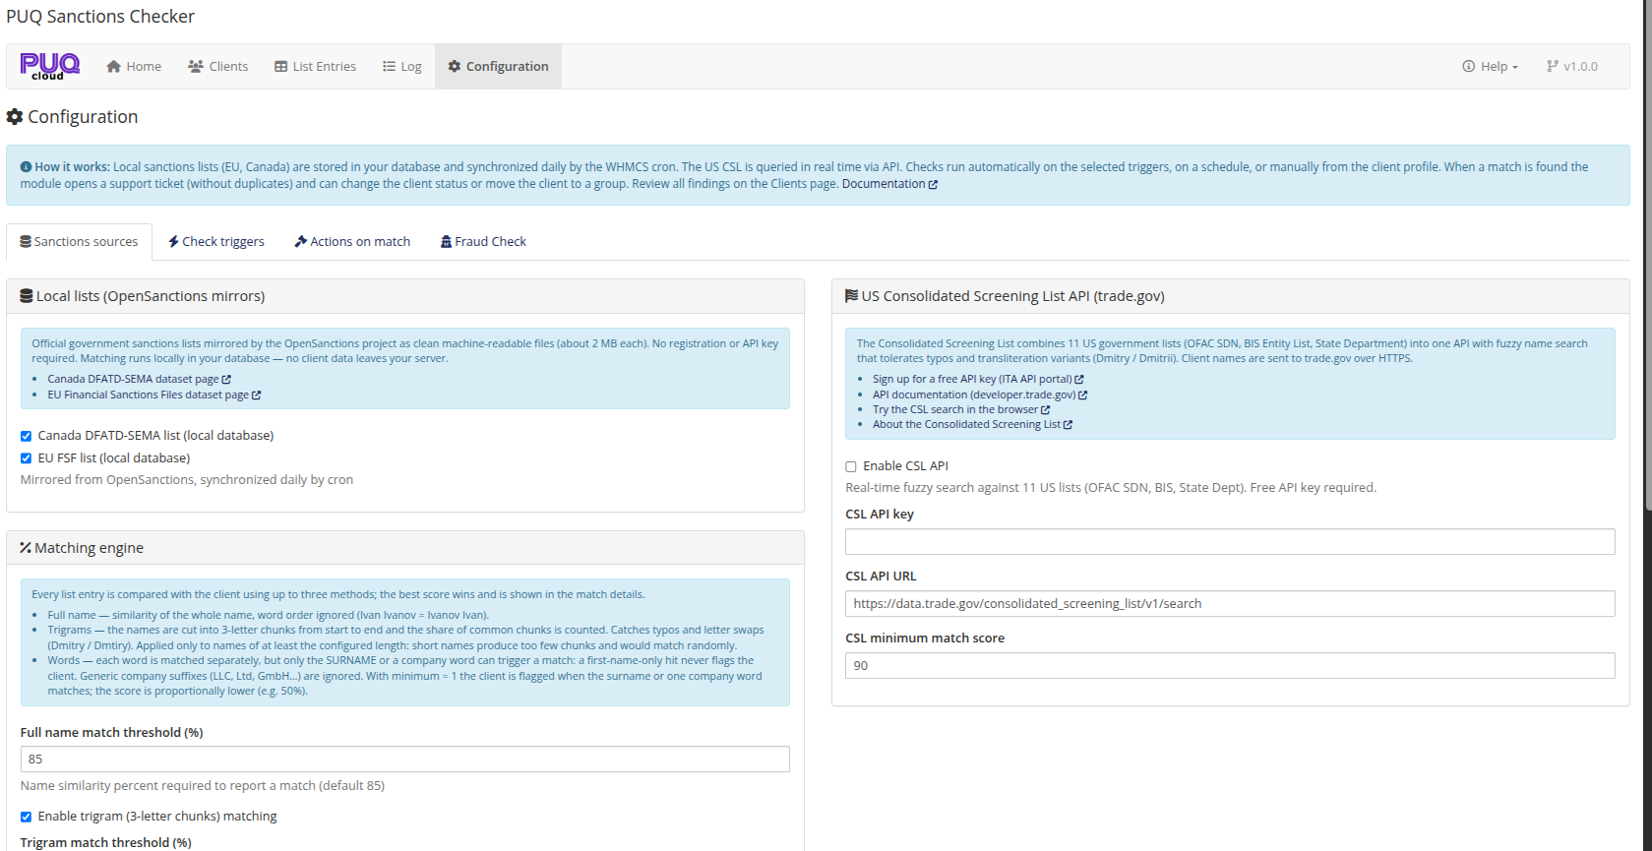Click the CSL minimum match score field
The width and height of the screenshot is (1652, 851).
coord(1230,665)
